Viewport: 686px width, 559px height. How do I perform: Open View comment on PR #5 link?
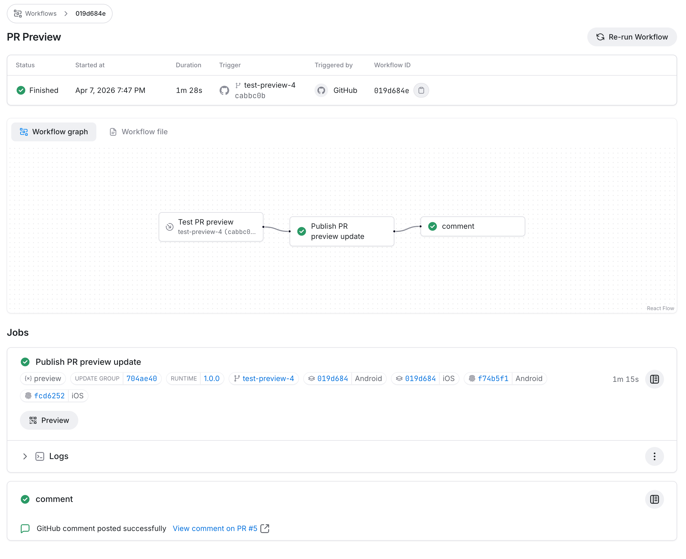click(215, 529)
